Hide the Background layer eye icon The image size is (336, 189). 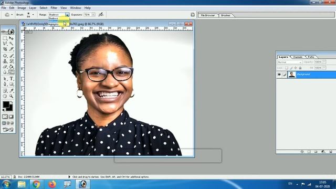[x=279, y=75]
